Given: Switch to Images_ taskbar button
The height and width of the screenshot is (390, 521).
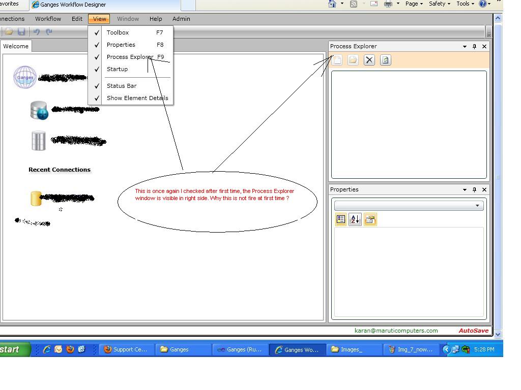Looking at the screenshot, I should [354, 349].
